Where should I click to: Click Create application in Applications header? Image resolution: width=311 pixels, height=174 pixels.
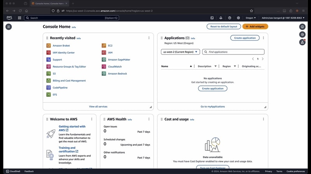(245, 38)
